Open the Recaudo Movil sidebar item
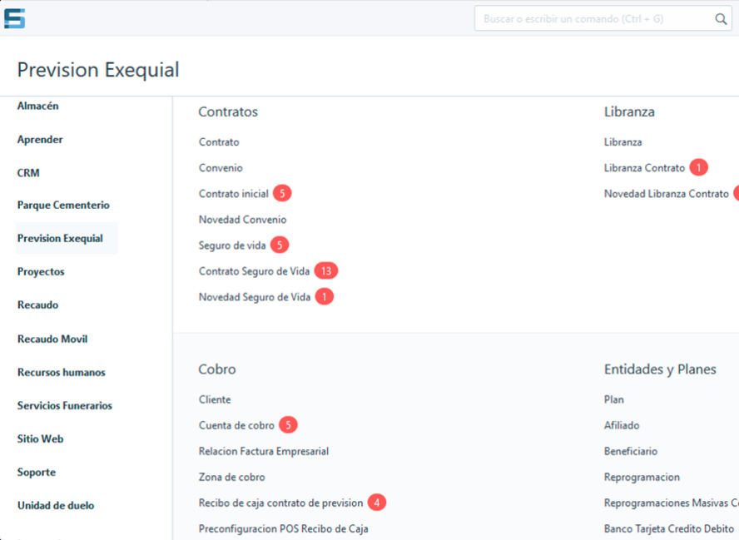The image size is (739, 540). [52, 339]
